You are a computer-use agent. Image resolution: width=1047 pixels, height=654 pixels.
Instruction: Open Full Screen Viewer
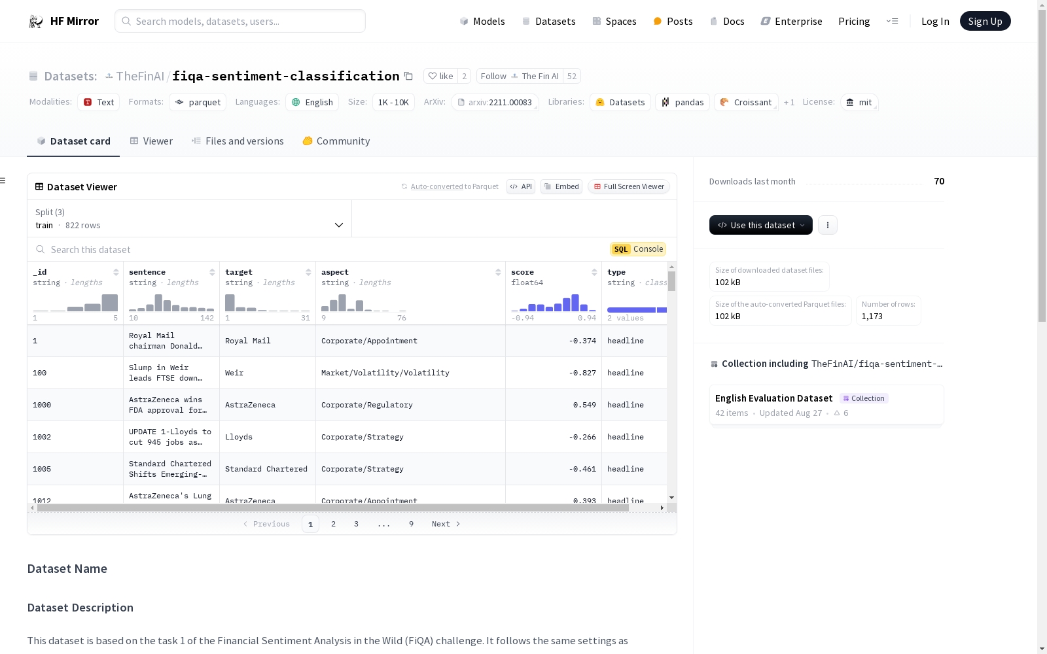coord(629,186)
